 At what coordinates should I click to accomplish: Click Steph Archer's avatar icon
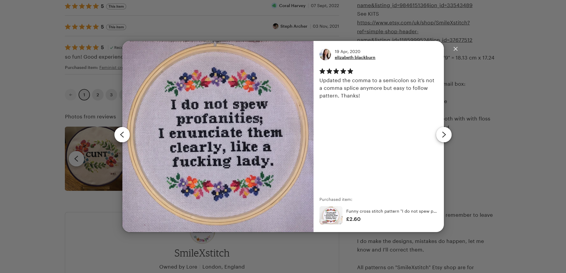click(275, 26)
